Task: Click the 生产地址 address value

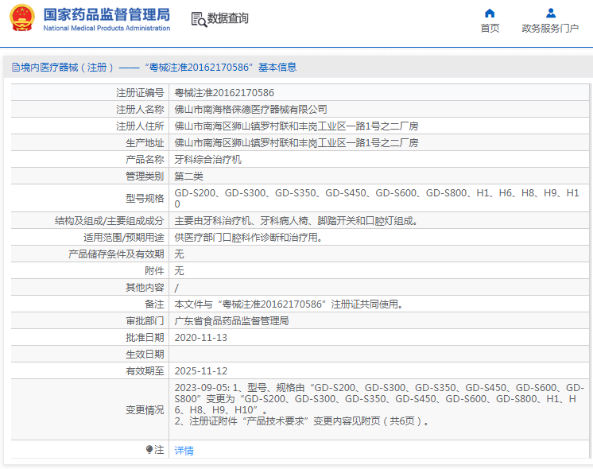Action: pos(296,142)
